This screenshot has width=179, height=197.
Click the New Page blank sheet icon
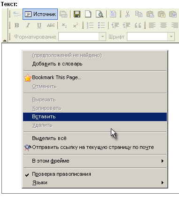click(x=88, y=14)
